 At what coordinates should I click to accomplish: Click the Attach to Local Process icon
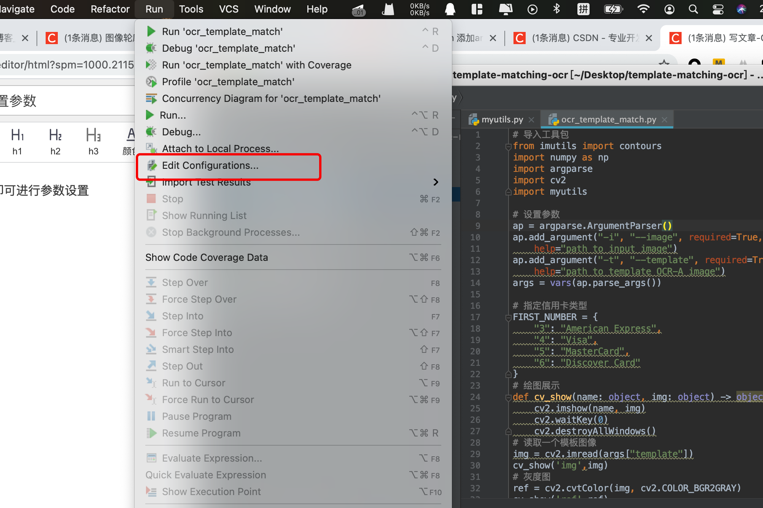click(x=151, y=148)
